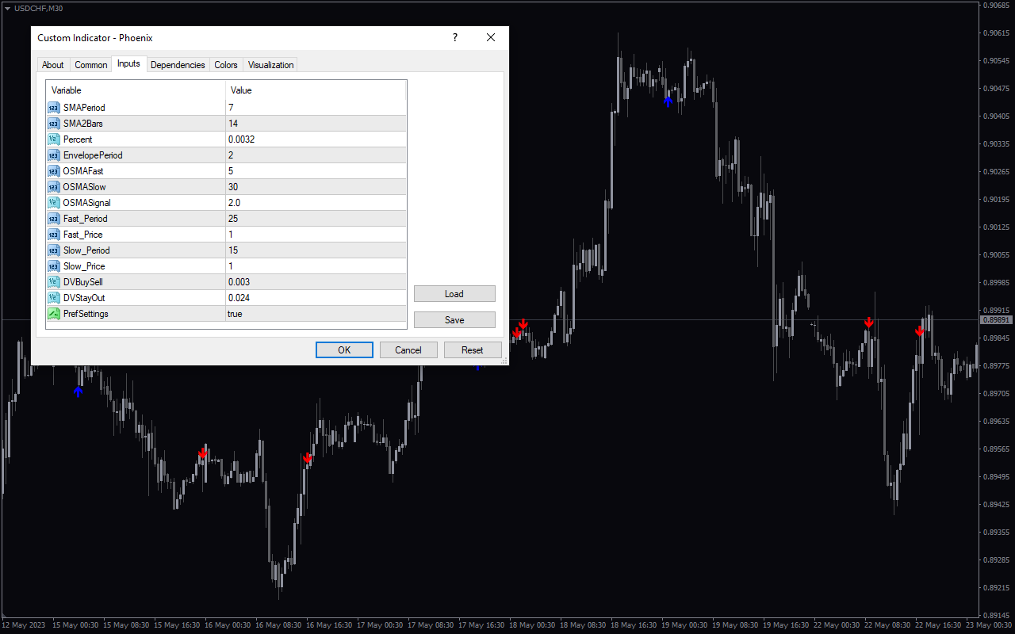Click the DVBuySell variable icon
The height and width of the screenshot is (634, 1015).
(x=54, y=282)
